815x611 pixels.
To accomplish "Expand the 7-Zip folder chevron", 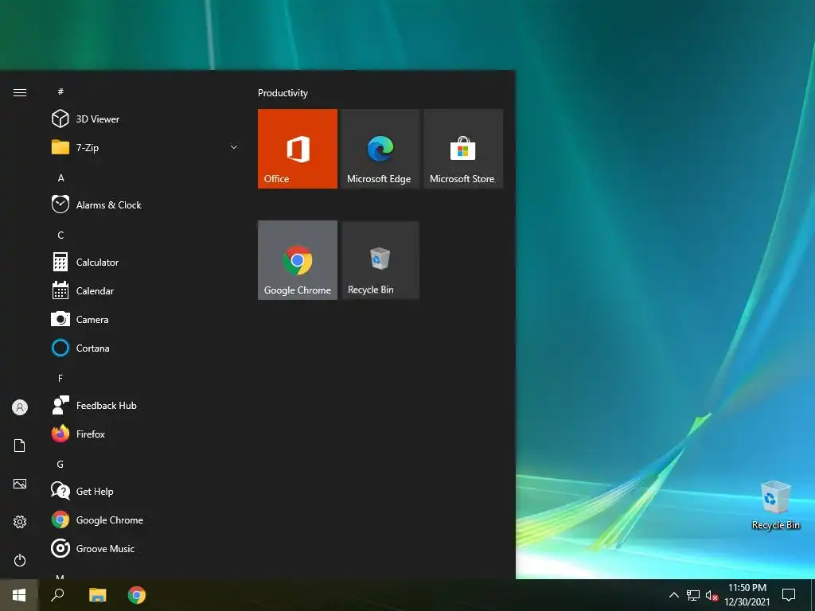I will 234,147.
